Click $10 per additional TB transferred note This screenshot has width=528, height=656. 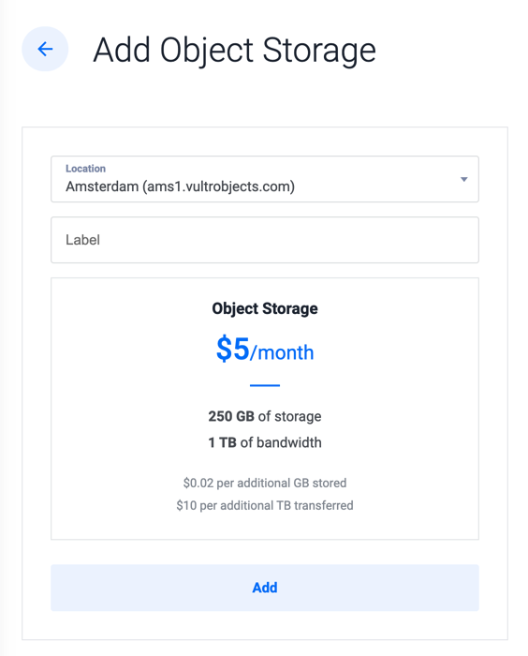point(265,505)
